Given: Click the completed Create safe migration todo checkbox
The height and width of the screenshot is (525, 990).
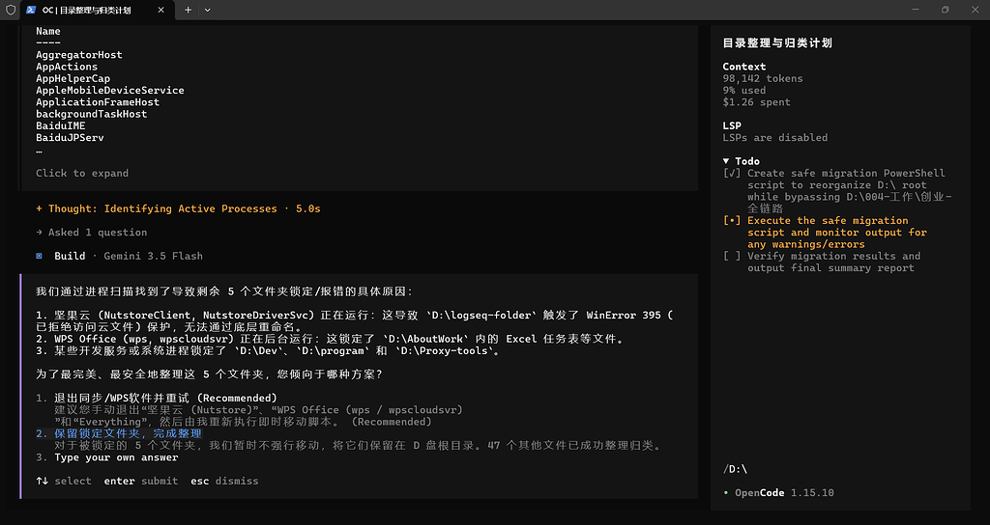Looking at the screenshot, I should 732,174.
